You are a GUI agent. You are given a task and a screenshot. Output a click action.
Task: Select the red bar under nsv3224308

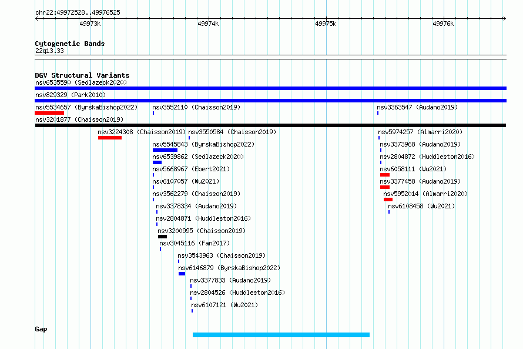[110, 138]
